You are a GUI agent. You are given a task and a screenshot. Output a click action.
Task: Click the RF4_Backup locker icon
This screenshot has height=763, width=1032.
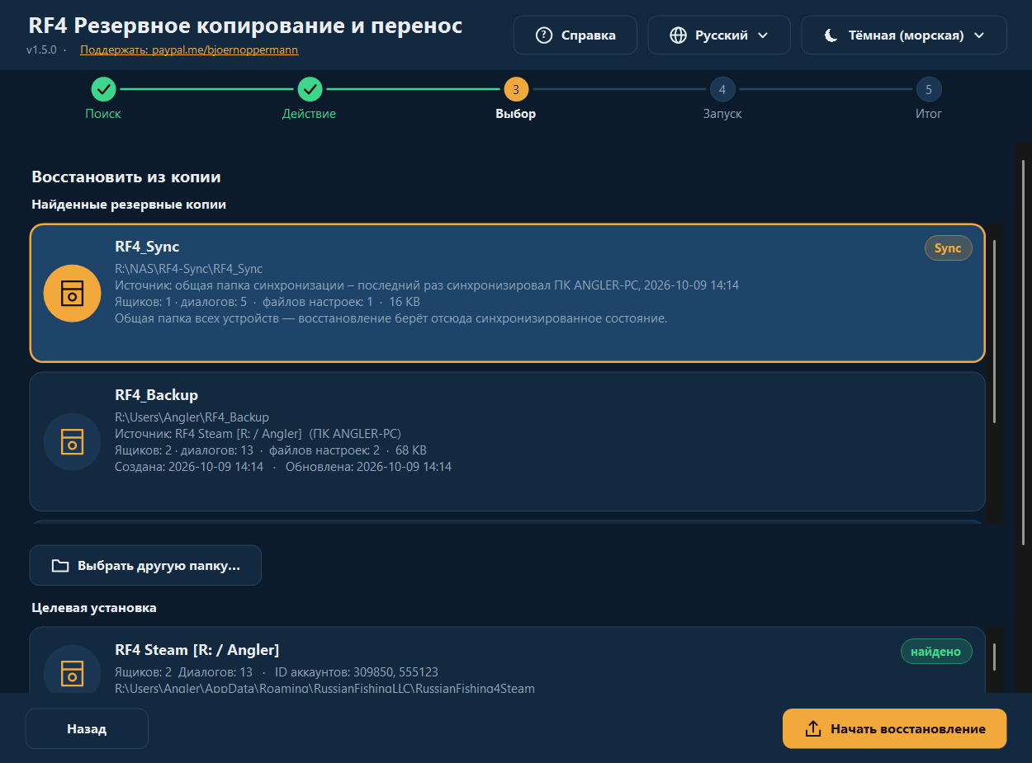72,441
